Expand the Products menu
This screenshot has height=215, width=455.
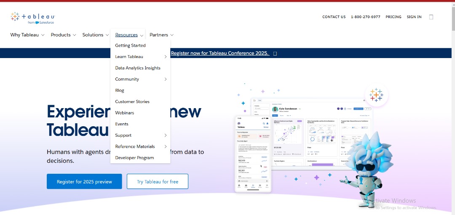click(63, 35)
